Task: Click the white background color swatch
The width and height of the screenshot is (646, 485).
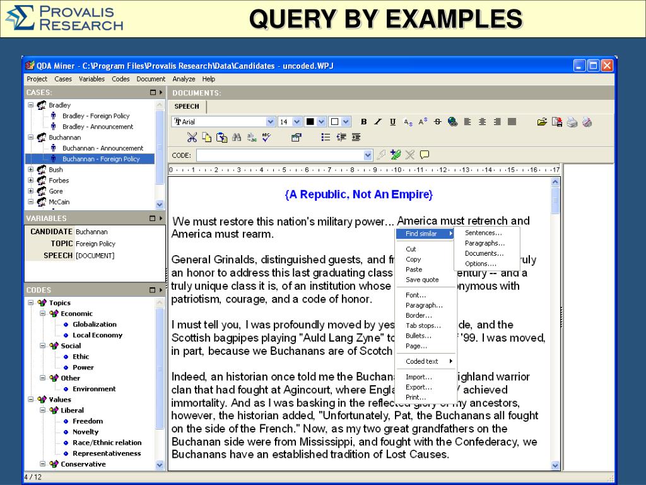Action: click(x=334, y=122)
